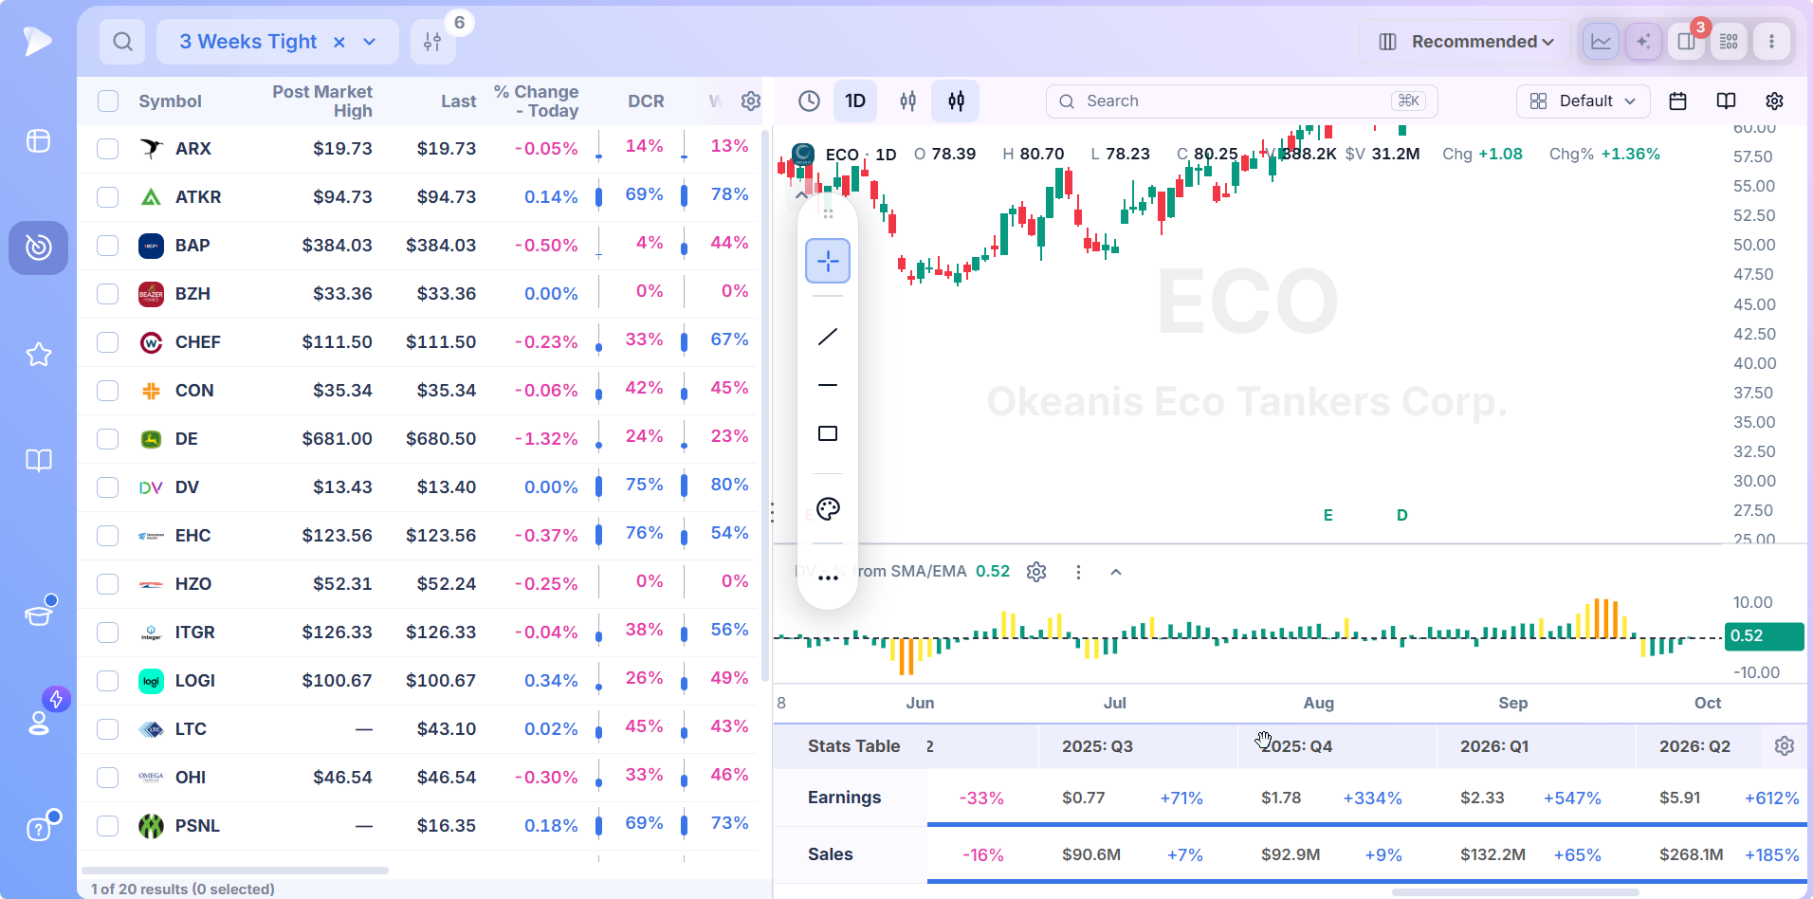Click the screener horizontal scrollbar
1813x899 pixels.
235,870
